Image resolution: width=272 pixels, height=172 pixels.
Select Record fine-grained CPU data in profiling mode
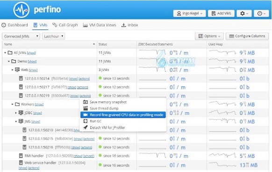123,115
